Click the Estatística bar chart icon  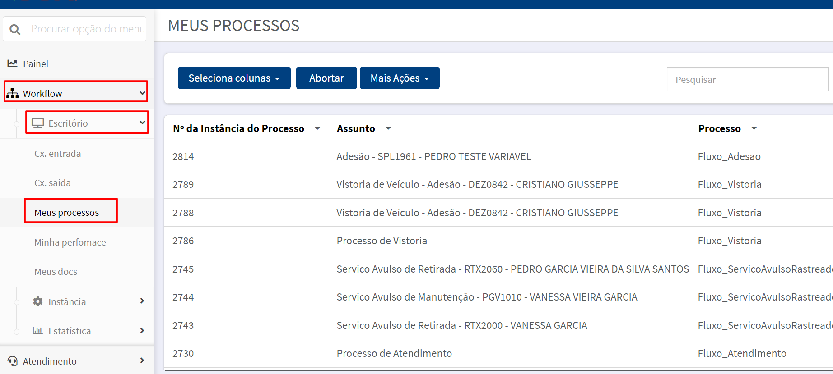tap(37, 330)
